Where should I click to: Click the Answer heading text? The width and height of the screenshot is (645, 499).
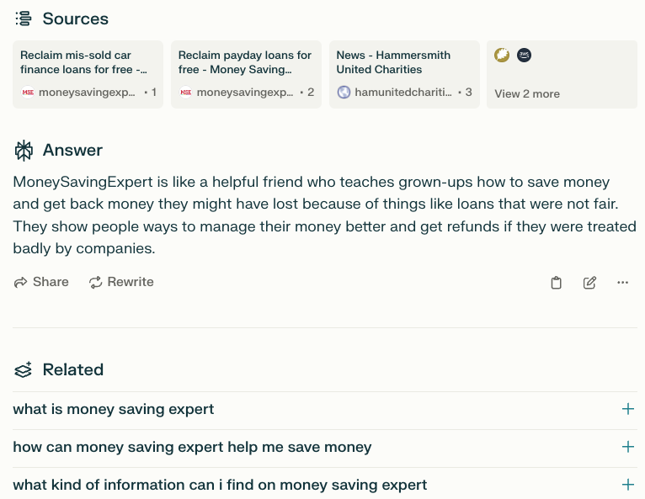(x=72, y=151)
